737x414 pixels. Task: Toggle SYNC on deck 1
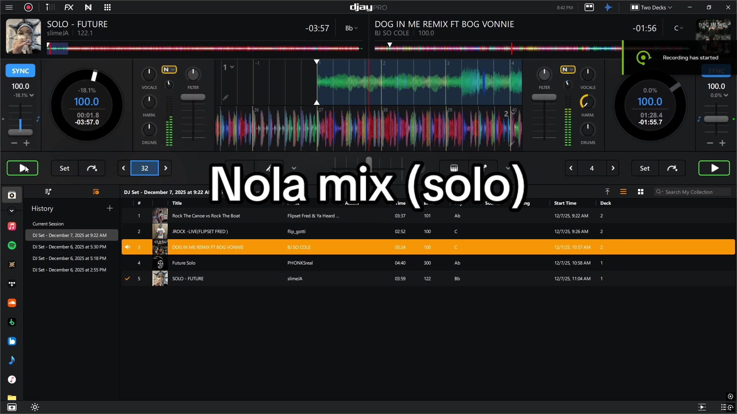coord(20,71)
